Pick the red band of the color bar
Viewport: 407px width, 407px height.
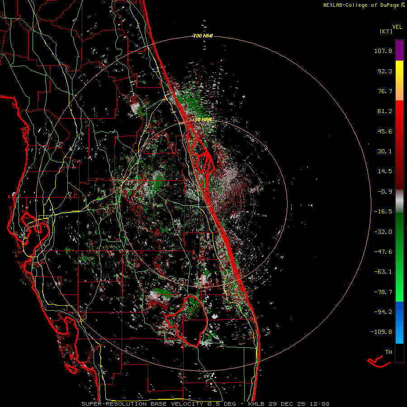tap(399, 145)
